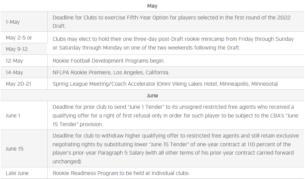The height and width of the screenshot is (179, 305).
Task: Click the June 1 Tender deadline text
Action: (173, 115)
